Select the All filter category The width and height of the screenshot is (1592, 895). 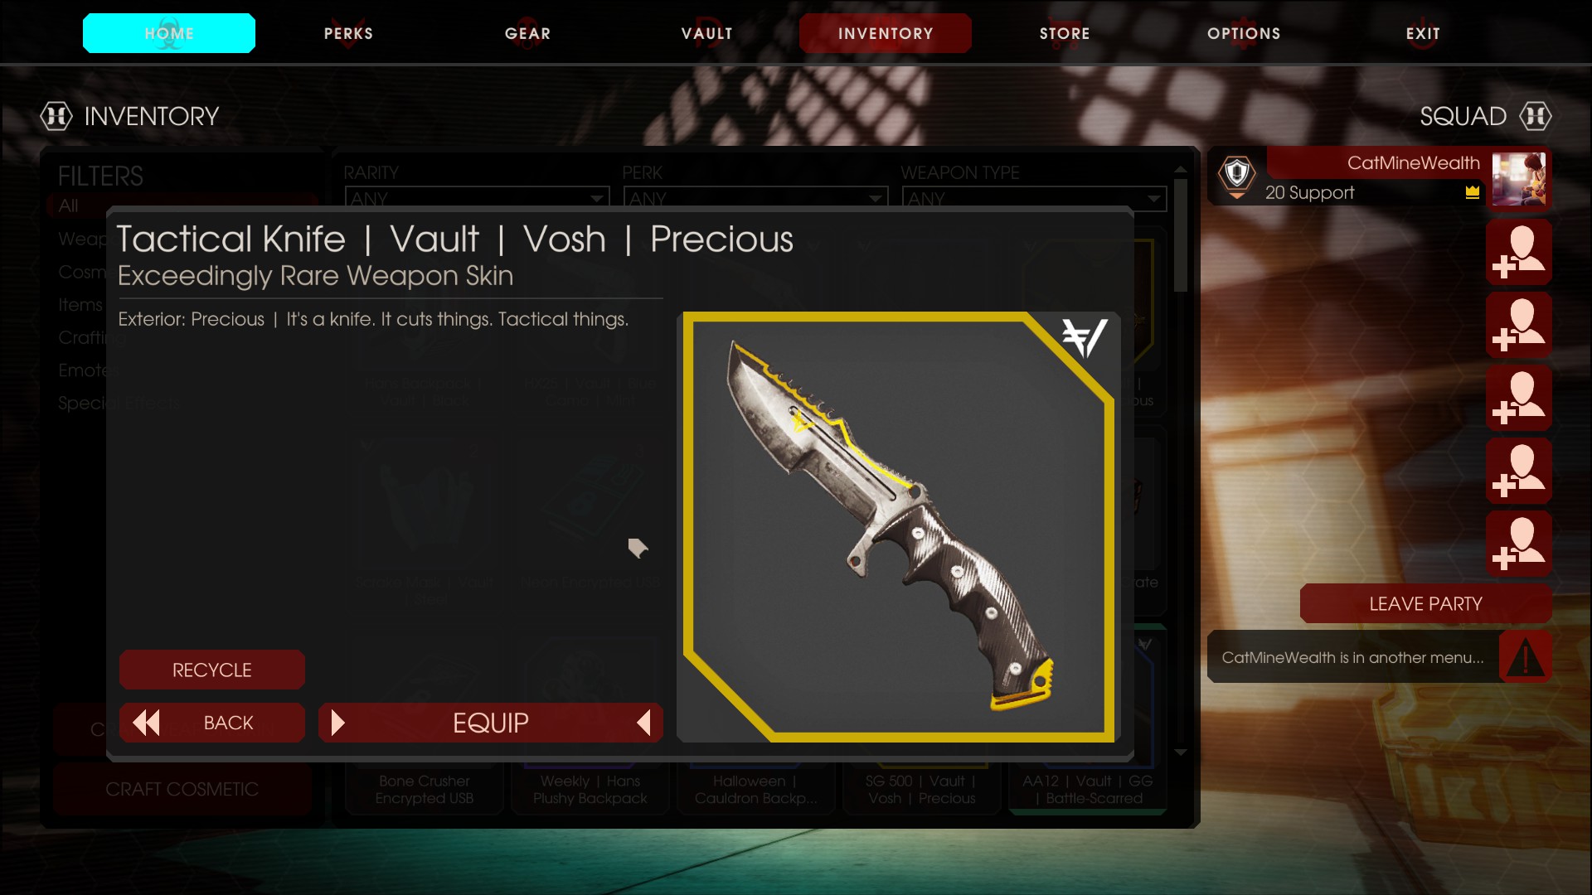click(69, 206)
